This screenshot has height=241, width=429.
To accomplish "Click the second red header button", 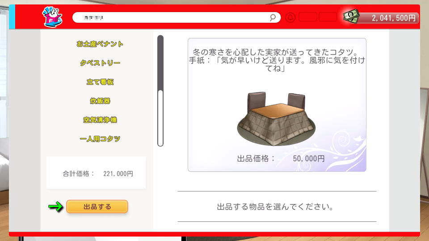I will (x=328, y=17).
